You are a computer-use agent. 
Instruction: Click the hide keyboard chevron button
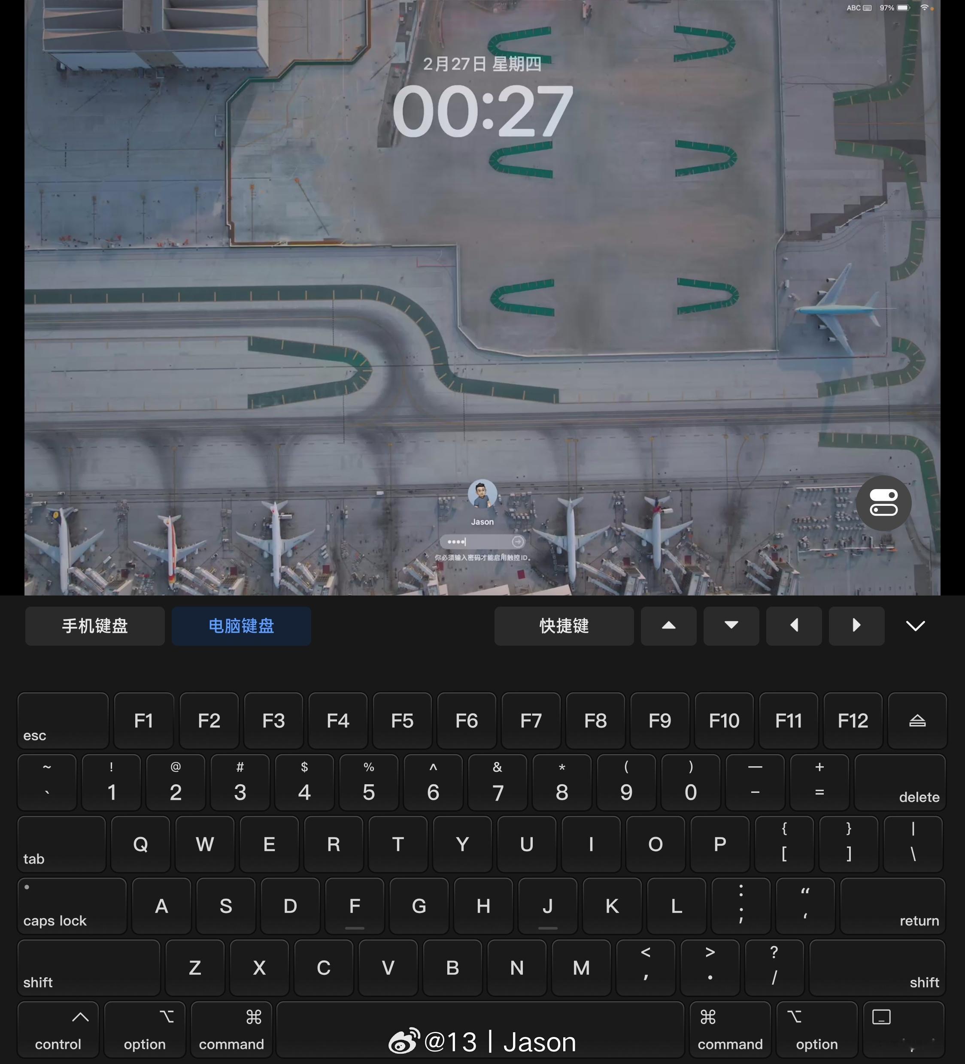coord(916,626)
